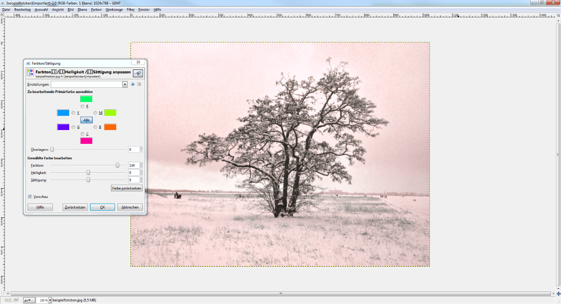Select the R primary color radio button
Viewport: 561px width, 304px height.
click(x=83, y=106)
